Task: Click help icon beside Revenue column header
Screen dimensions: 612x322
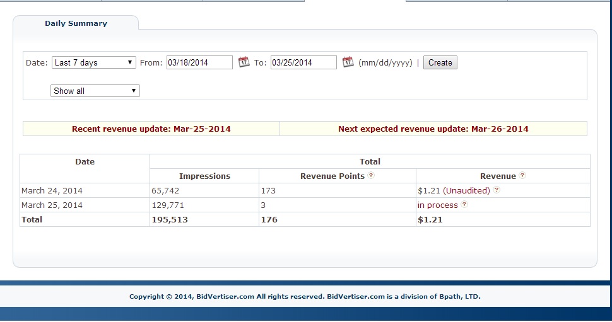Action: tap(522, 176)
